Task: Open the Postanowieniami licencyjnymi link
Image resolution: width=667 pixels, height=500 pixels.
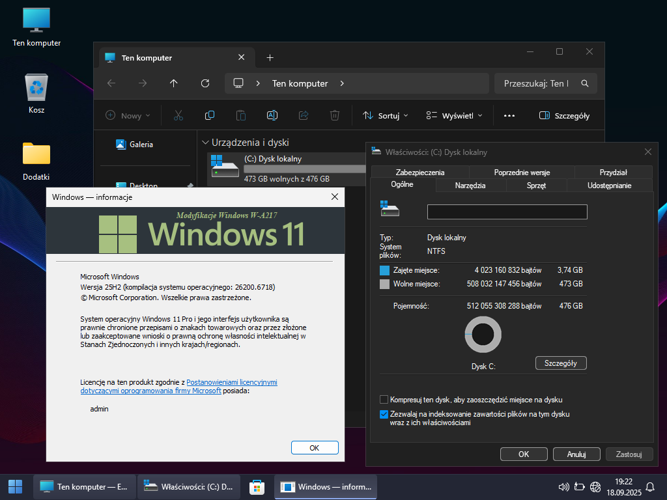Action: point(231,383)
